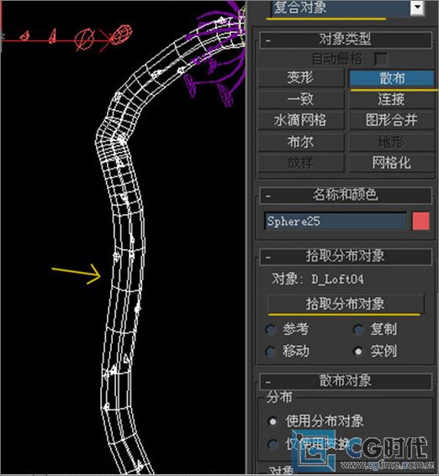Click the highlighted 散布 button
Image resolution: width=439 pixels, height=476 pixels.
[392, 78]
